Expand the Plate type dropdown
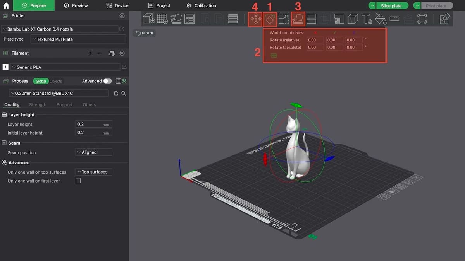The height and width of the screenshot is (261, 465). tap(78, 39)
